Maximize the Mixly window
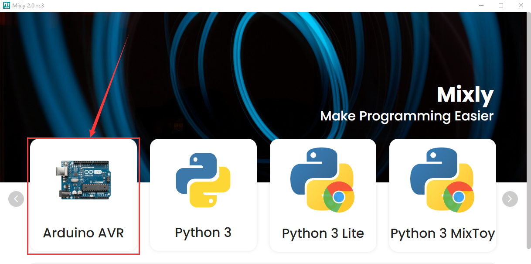This screenshot has width=531, height=264. point(501,6)
